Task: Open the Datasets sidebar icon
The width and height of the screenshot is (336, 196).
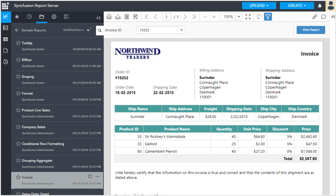Action: (x=6, y=28)
